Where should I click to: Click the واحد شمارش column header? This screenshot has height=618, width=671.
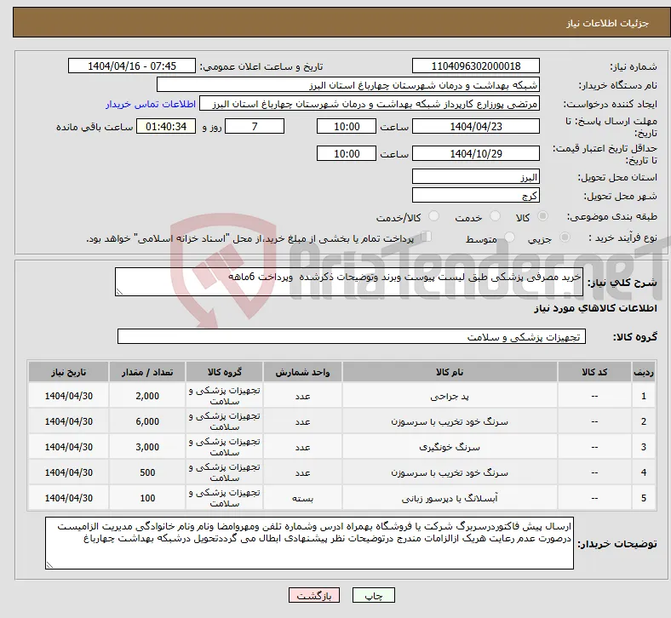[302, 372]
